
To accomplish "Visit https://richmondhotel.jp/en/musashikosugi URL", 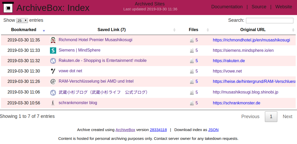I will click(251, 40).
